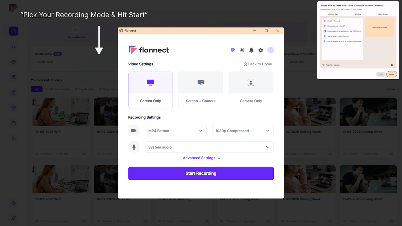Switch to the Window tab in share dialog

coord(358,14)
